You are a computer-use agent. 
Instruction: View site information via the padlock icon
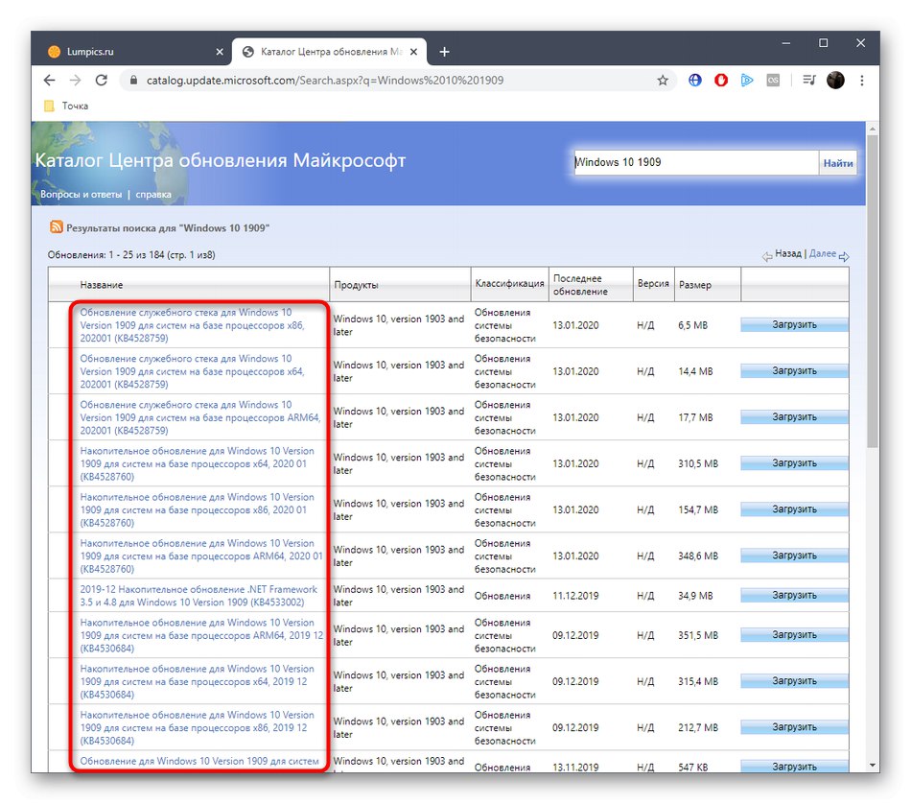coord(133,81)
